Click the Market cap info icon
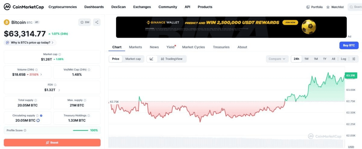 (x=60, y=54)
